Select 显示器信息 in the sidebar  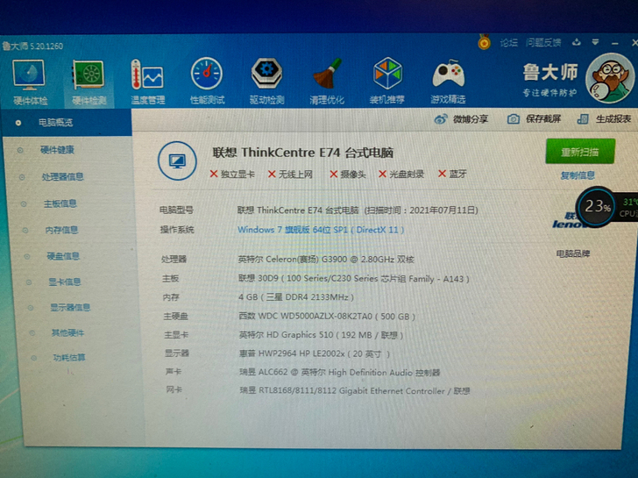coord(70,307)
